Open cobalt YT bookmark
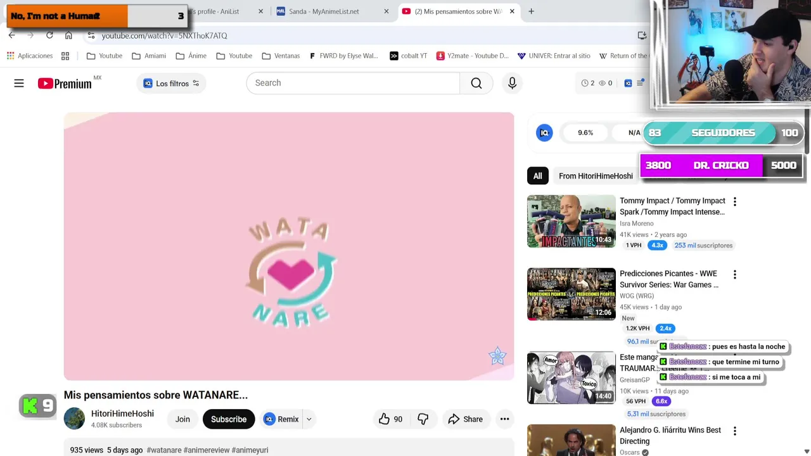This screenshot has width=811, height=456. point(408,56)
